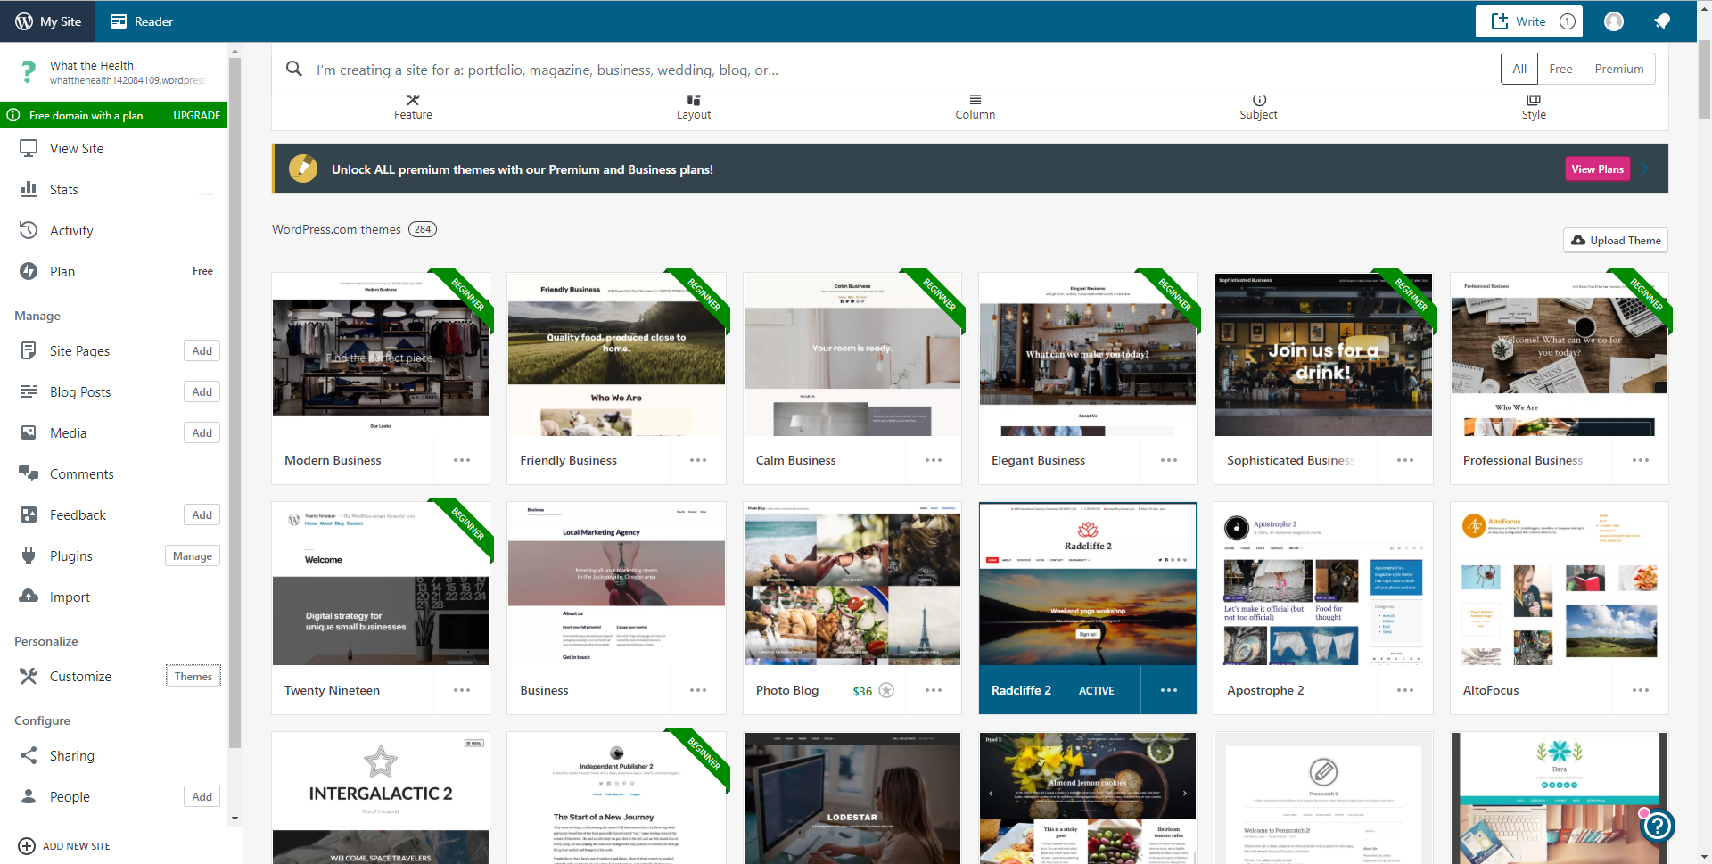Click the Write new post button
This screenshot has width=1712, height=864.
point(1528,21)
